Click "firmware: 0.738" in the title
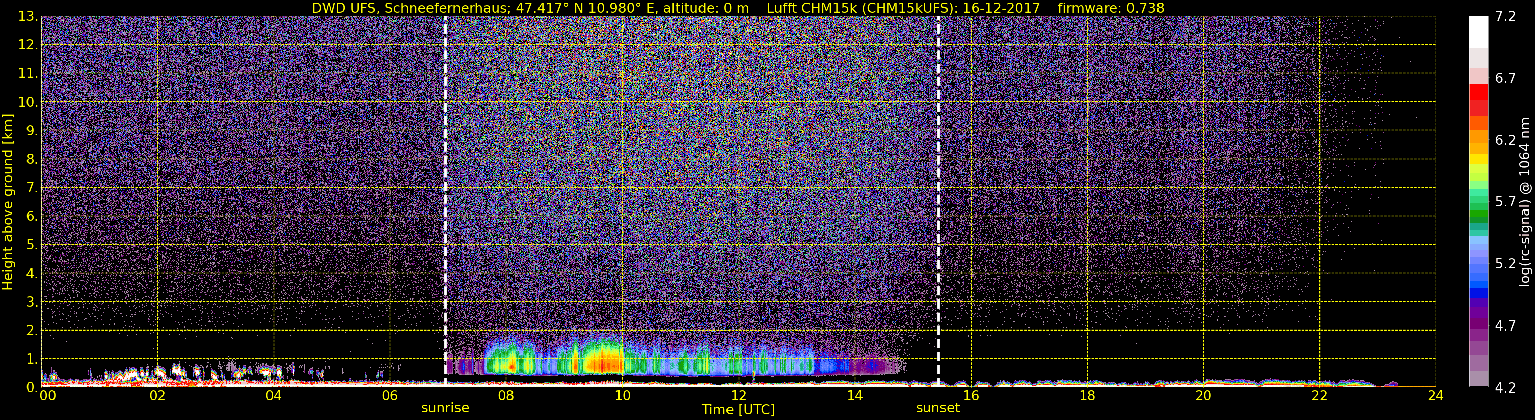This screenshot has height=420, width=1535. tap(1111, 8)
